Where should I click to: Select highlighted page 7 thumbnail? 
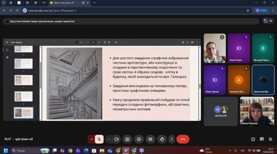pyautogui.click(x=23, y=113)
